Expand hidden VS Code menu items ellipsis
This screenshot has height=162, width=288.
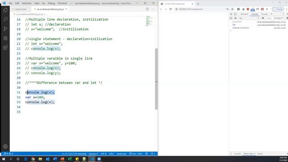pyautogui.click(x=71, y=3)
